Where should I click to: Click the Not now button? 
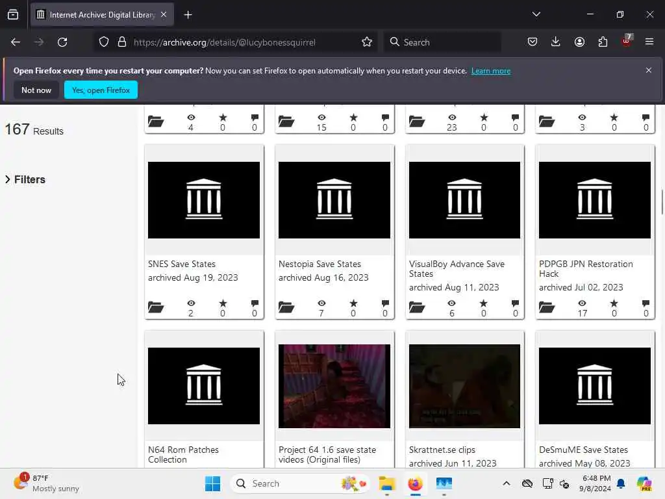click(36, 90)
